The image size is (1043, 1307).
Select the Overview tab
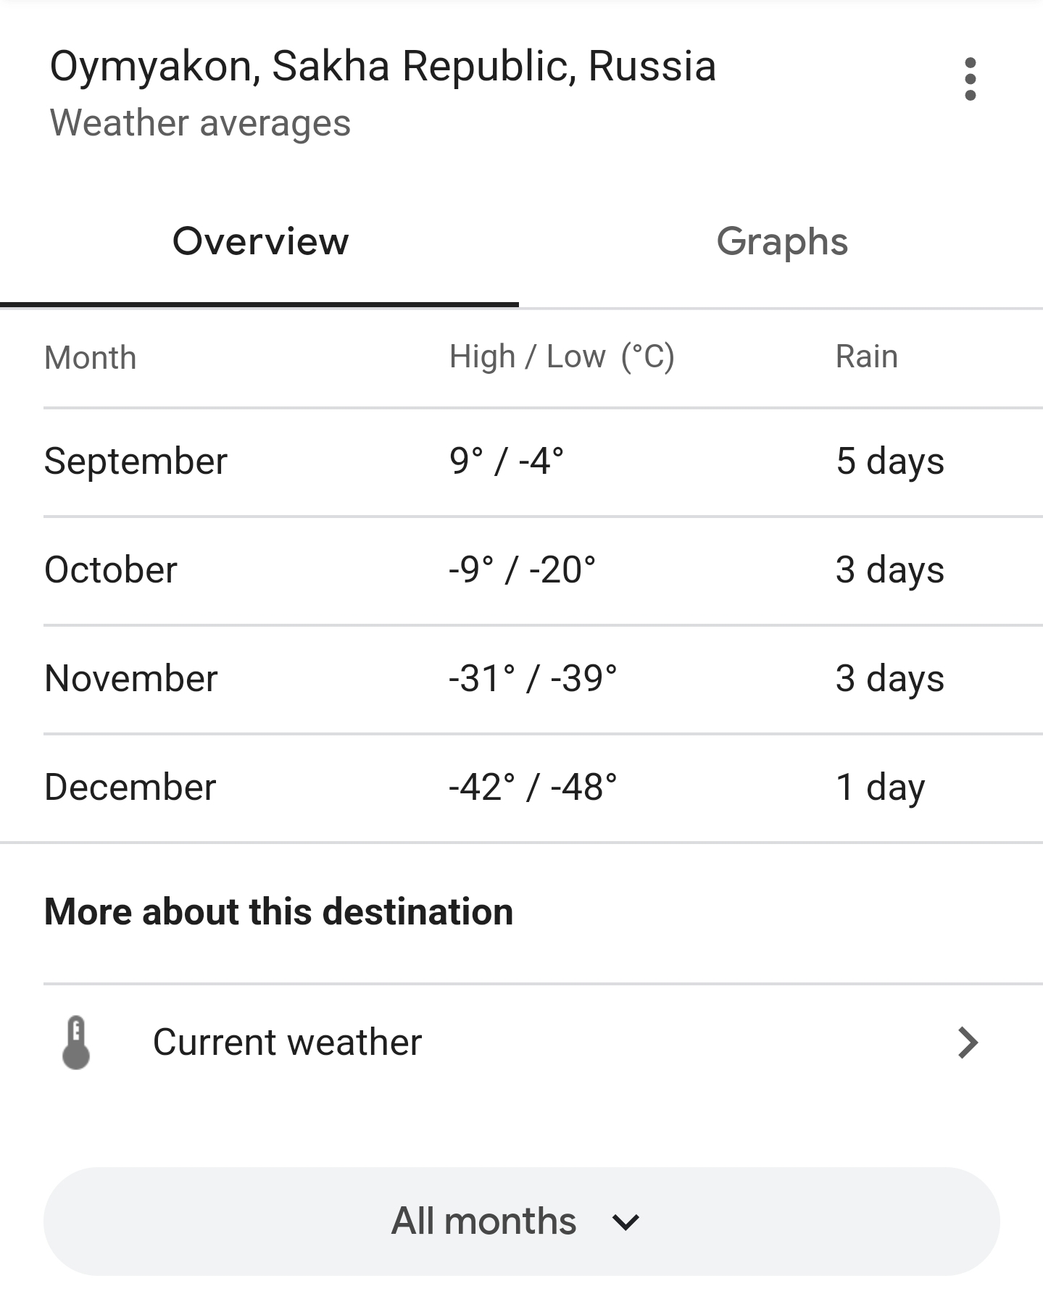tap(260, 241)
